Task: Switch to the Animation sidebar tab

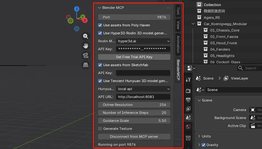Action: [178, 44]
